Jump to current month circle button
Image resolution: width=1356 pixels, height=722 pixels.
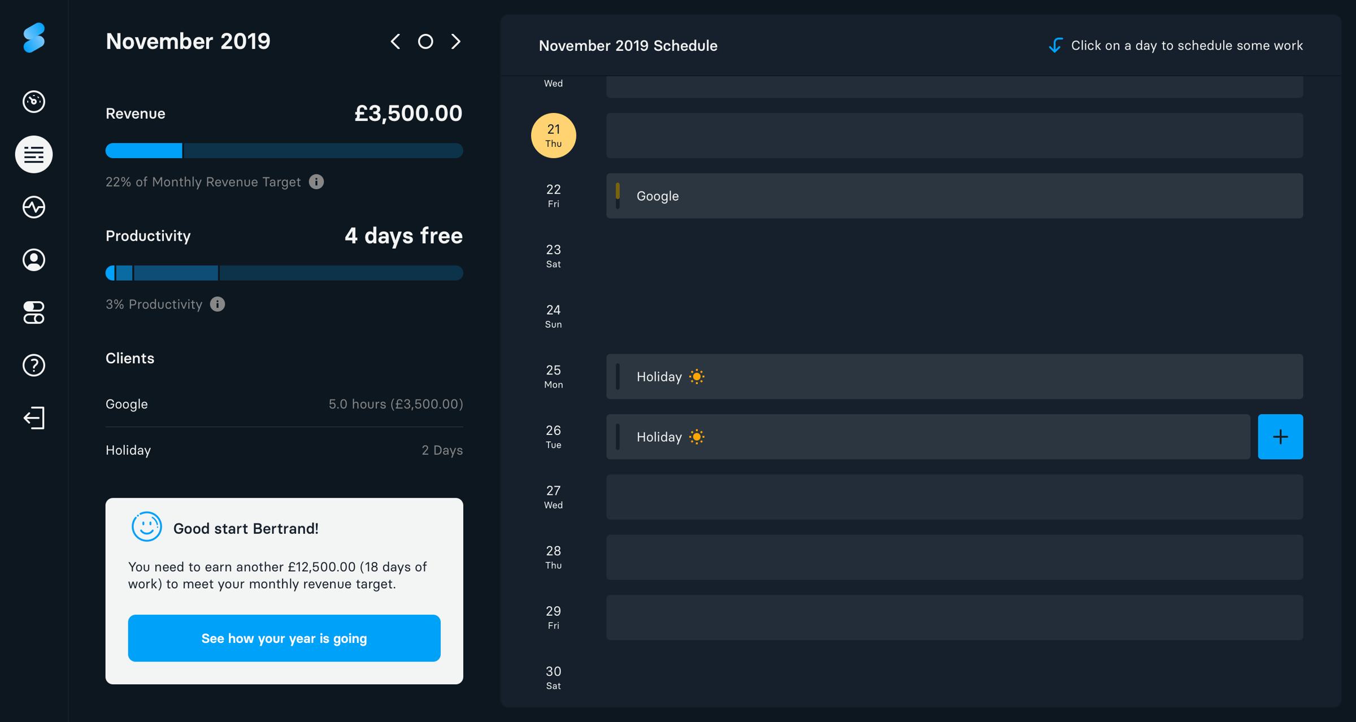[425, 41]
